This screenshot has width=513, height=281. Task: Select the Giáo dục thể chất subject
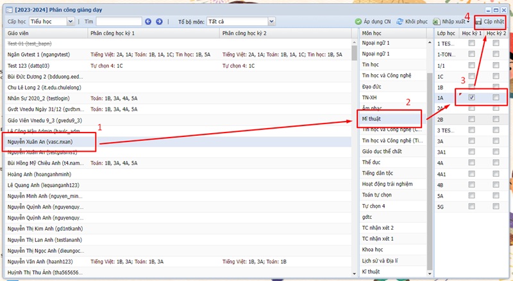(382, 151)
